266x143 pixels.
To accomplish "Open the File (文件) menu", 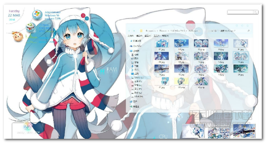I will click(x=131, y=36).
